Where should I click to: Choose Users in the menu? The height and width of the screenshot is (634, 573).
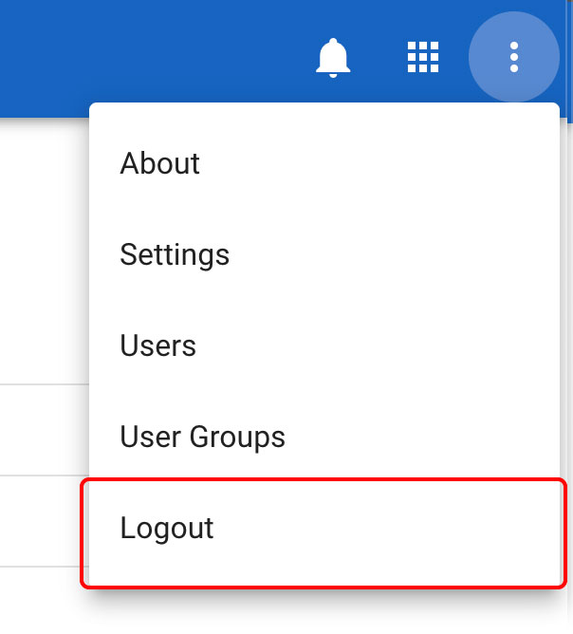tap(323, 345)
